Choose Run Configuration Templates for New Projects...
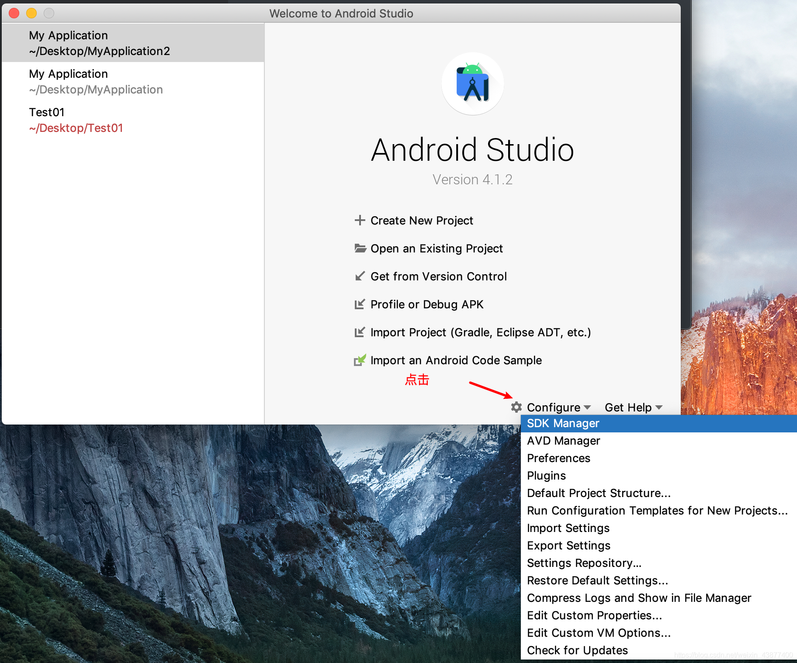This screenshot has width=797, height=663. coord(659,511)
